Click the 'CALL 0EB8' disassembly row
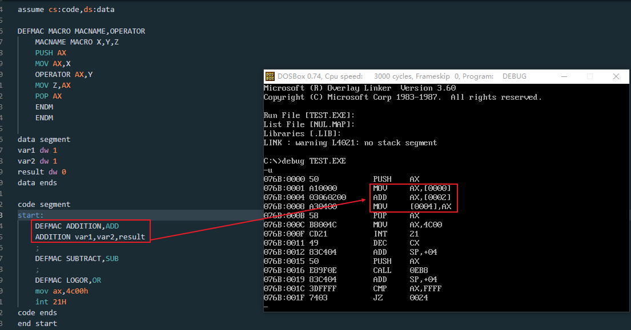The image size is (631, 330). tap(346, 271)
